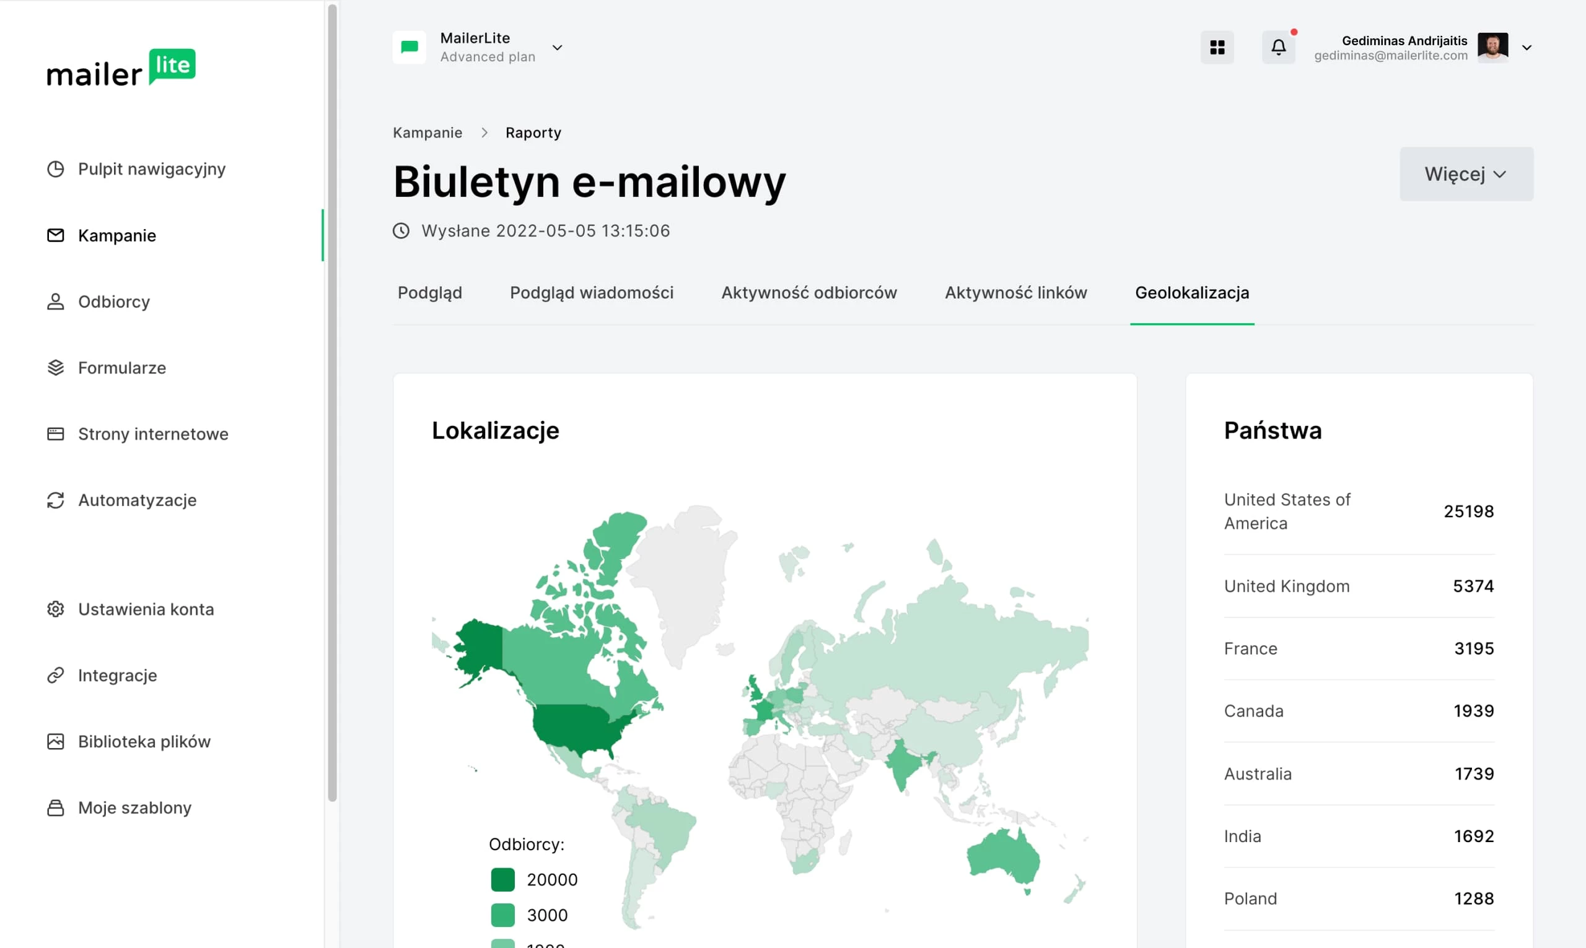Open Aktywność odbiorców tab

[x=808, y=293]
